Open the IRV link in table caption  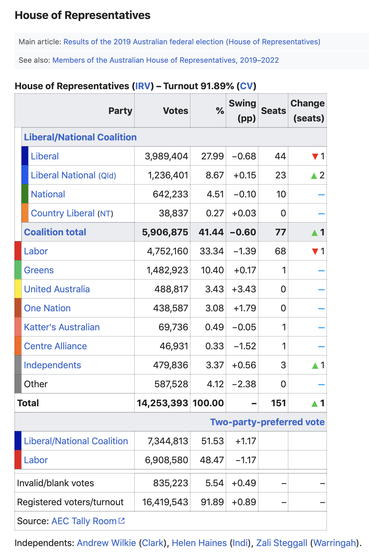143,86
